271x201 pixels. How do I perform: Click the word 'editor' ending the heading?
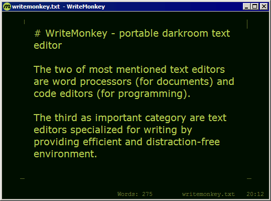48,46
